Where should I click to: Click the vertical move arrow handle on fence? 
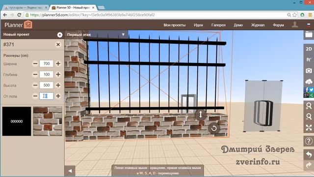pos(201,115)
